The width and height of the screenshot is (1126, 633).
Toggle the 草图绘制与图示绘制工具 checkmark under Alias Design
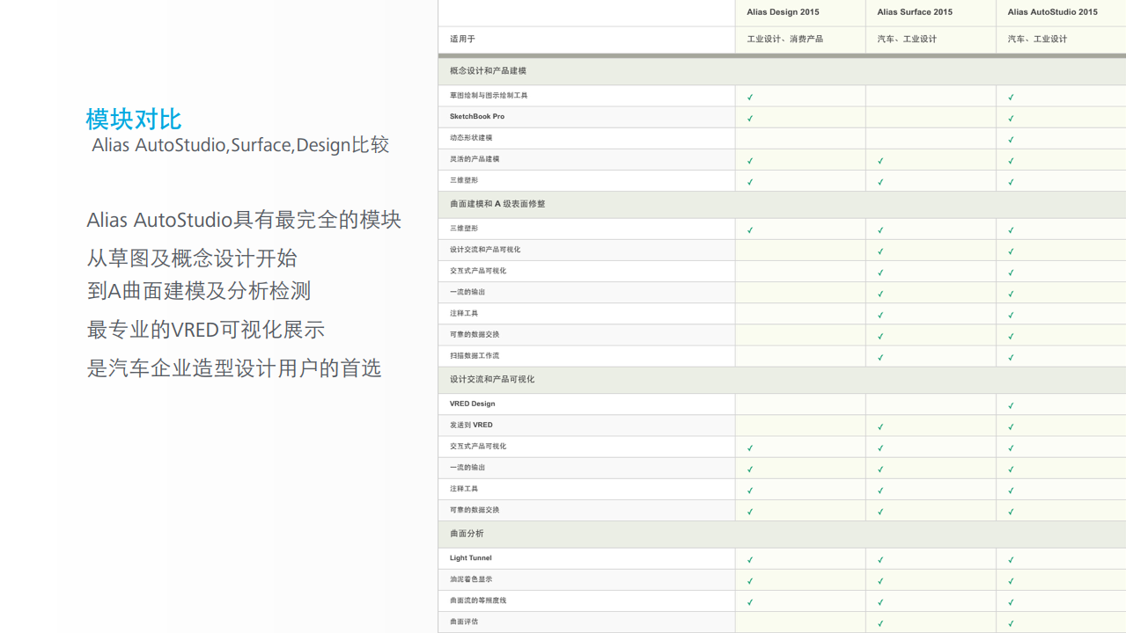coord(750,97)
